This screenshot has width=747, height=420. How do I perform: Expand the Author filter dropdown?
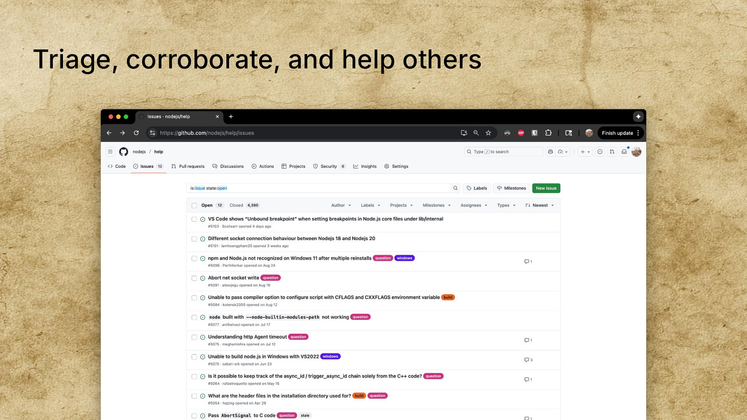coord(341,205)
